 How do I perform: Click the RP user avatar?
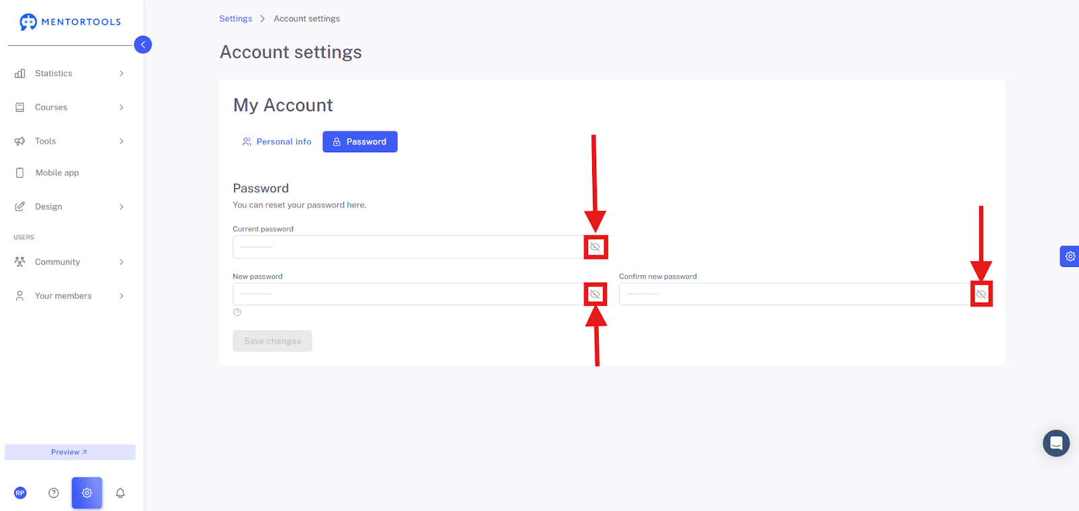20,493
